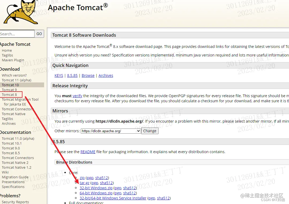289x204 pixels.
Task: Click the Mirrors section heading
Action: click(x=60, y=111)
